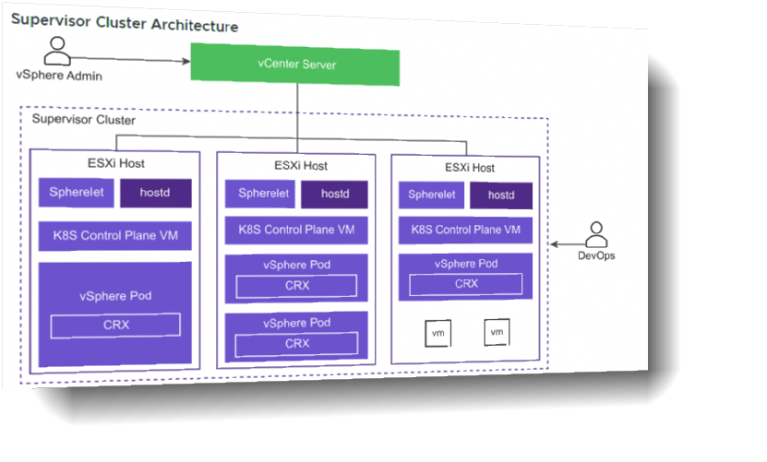Open K8S Control Plane VM in leftmost host
The image size is (767, 462).
115,235
